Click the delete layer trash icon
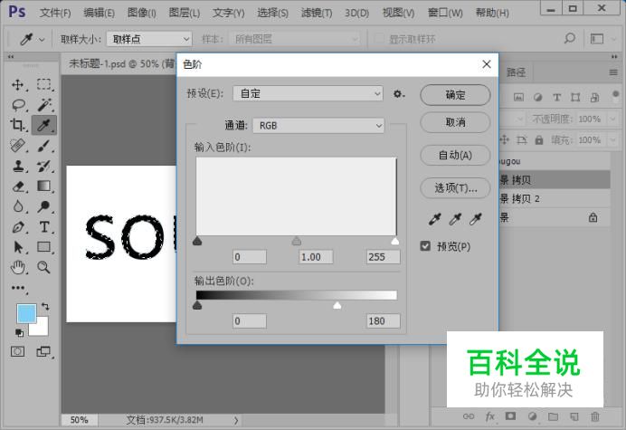Viewport: 626px width, 430px height. click(595, 416)
